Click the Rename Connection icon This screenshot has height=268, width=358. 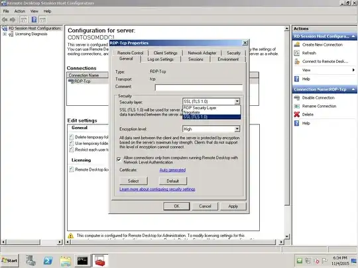click(297, 106)
